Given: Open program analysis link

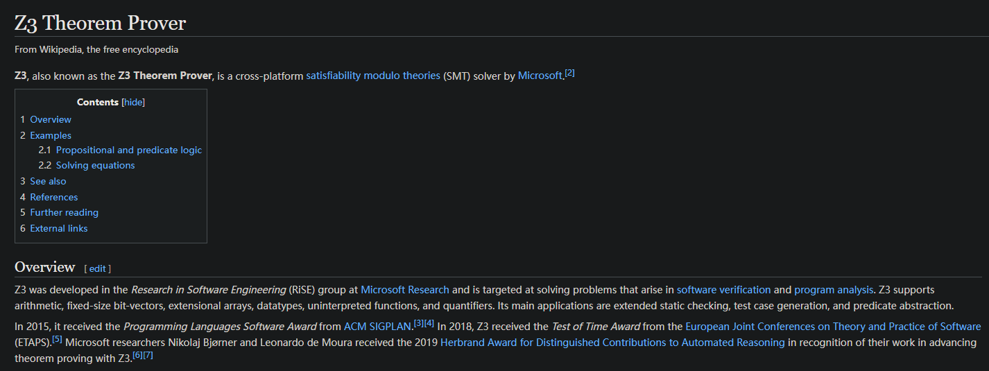Looking at the screenshot, I should 834,290.
